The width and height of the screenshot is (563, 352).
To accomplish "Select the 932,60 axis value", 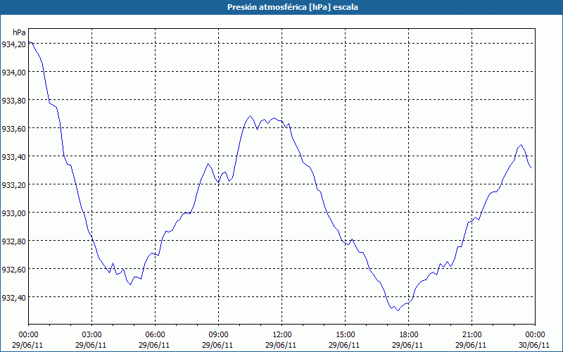I will 14,270.
